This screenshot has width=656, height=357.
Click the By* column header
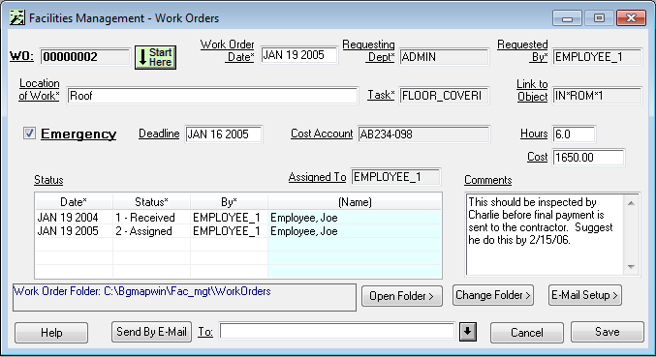click(229, 202)
